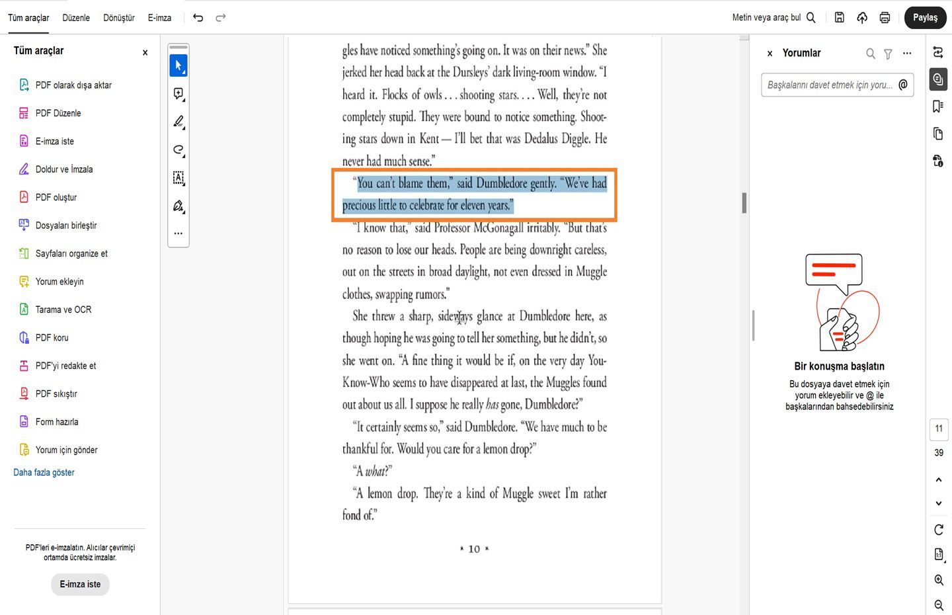Click the Bir konuşma başlatın heading

click(840, 366)
